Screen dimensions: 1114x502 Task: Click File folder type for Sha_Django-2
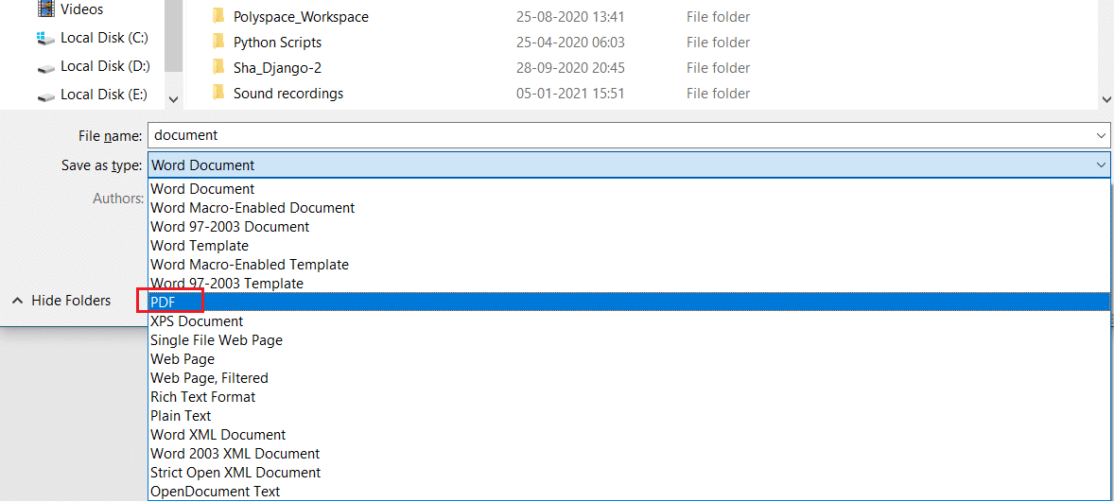(718, 67)
